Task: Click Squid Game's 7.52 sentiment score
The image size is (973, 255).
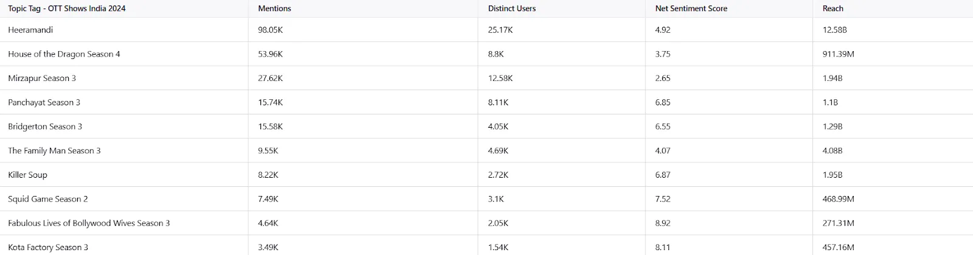Action: tap(663, 199)
